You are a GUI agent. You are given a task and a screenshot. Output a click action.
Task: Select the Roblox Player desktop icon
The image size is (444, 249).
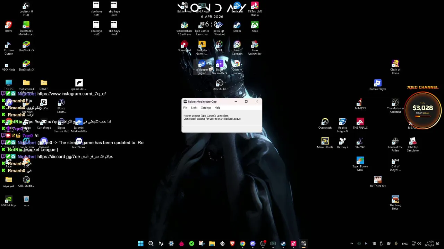point(378,85)
